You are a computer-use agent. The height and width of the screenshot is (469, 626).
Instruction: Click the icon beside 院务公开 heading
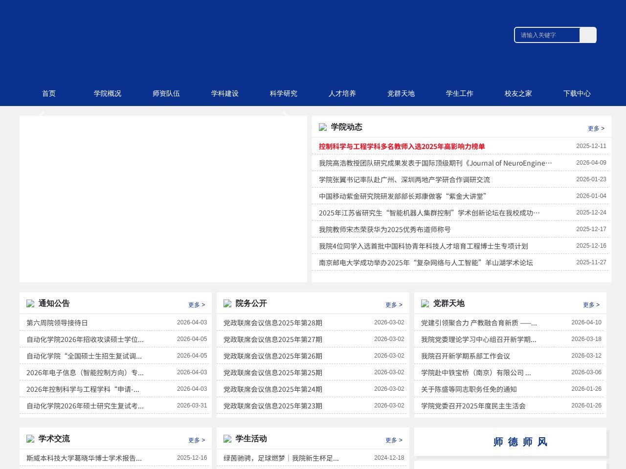pyautogui.click(x=227, y=303)
